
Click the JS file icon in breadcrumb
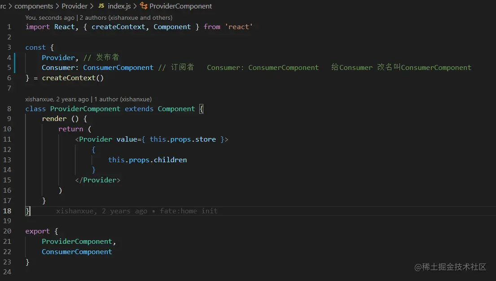[x=101, y=6]
